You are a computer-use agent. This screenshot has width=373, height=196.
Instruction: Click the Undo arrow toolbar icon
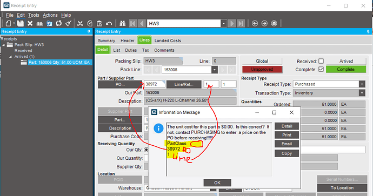[x=109, y=23]
